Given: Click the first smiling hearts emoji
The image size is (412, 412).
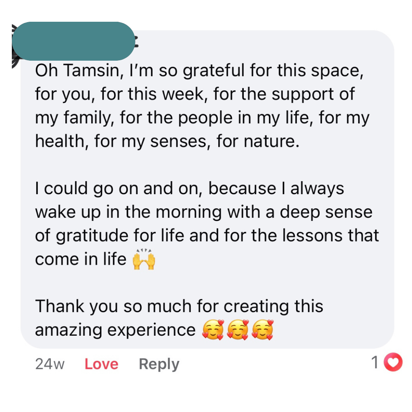Looking at the screenshot, I should 213,330.
